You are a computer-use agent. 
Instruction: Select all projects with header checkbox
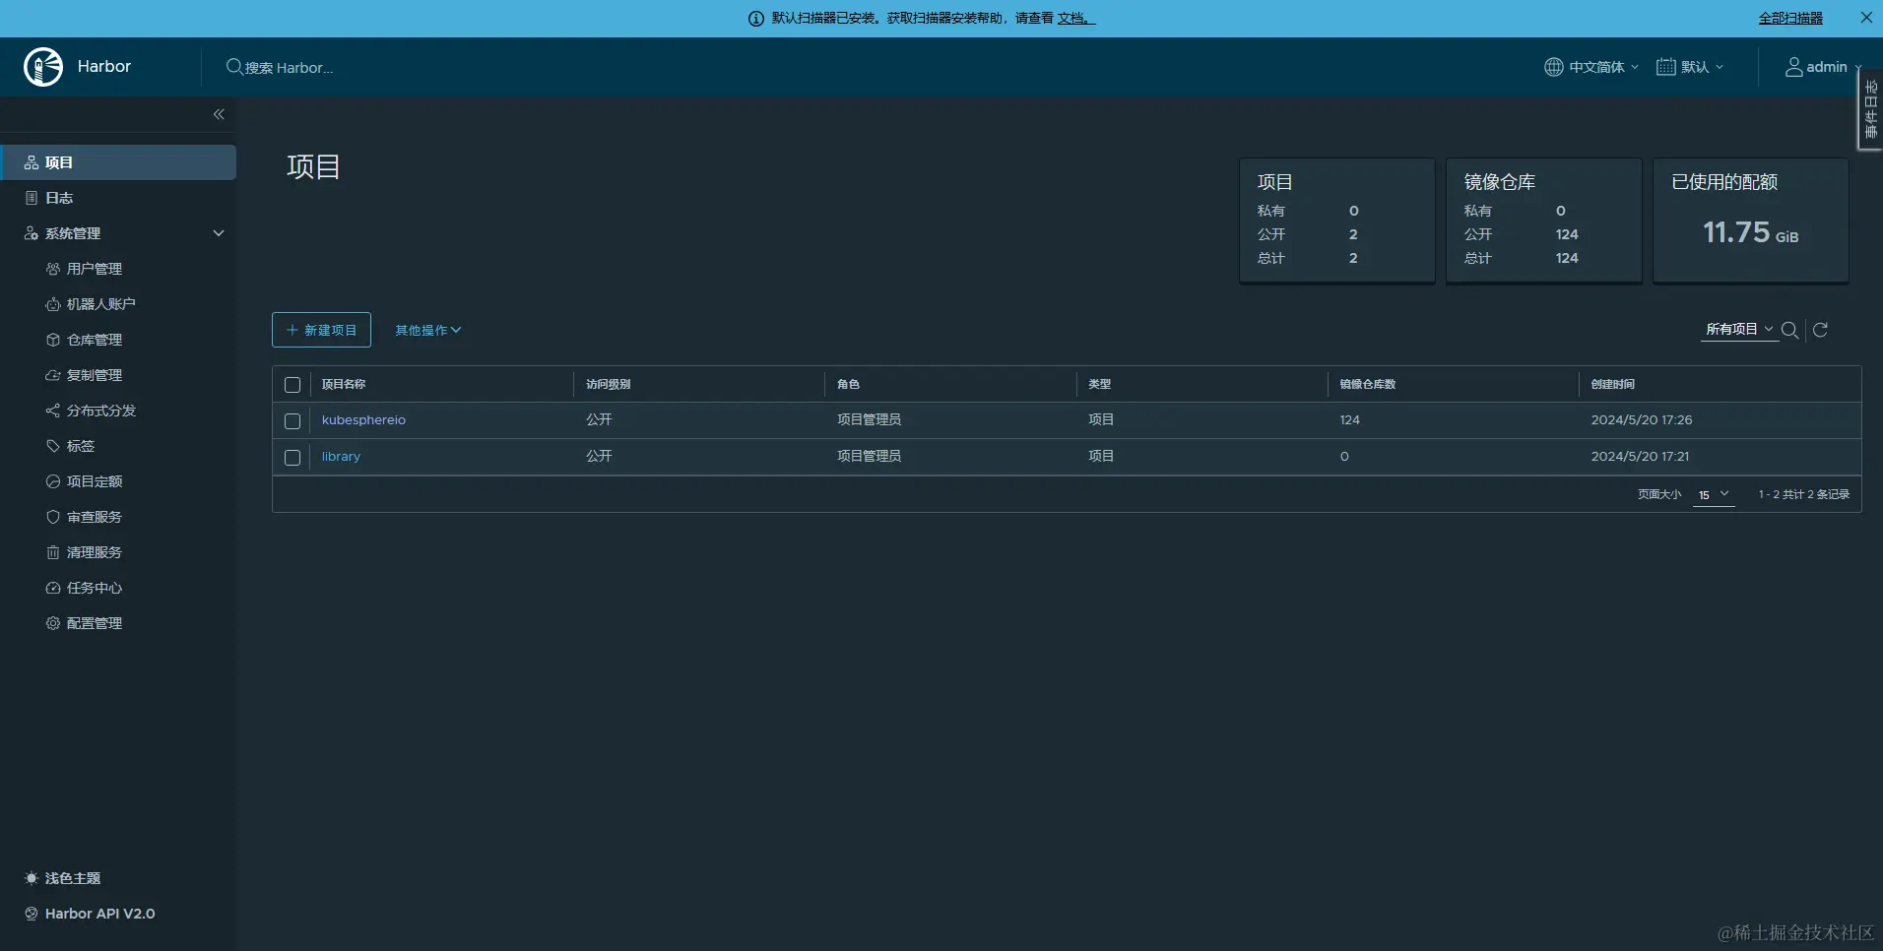pyautogui.click(x=292, y=385)
